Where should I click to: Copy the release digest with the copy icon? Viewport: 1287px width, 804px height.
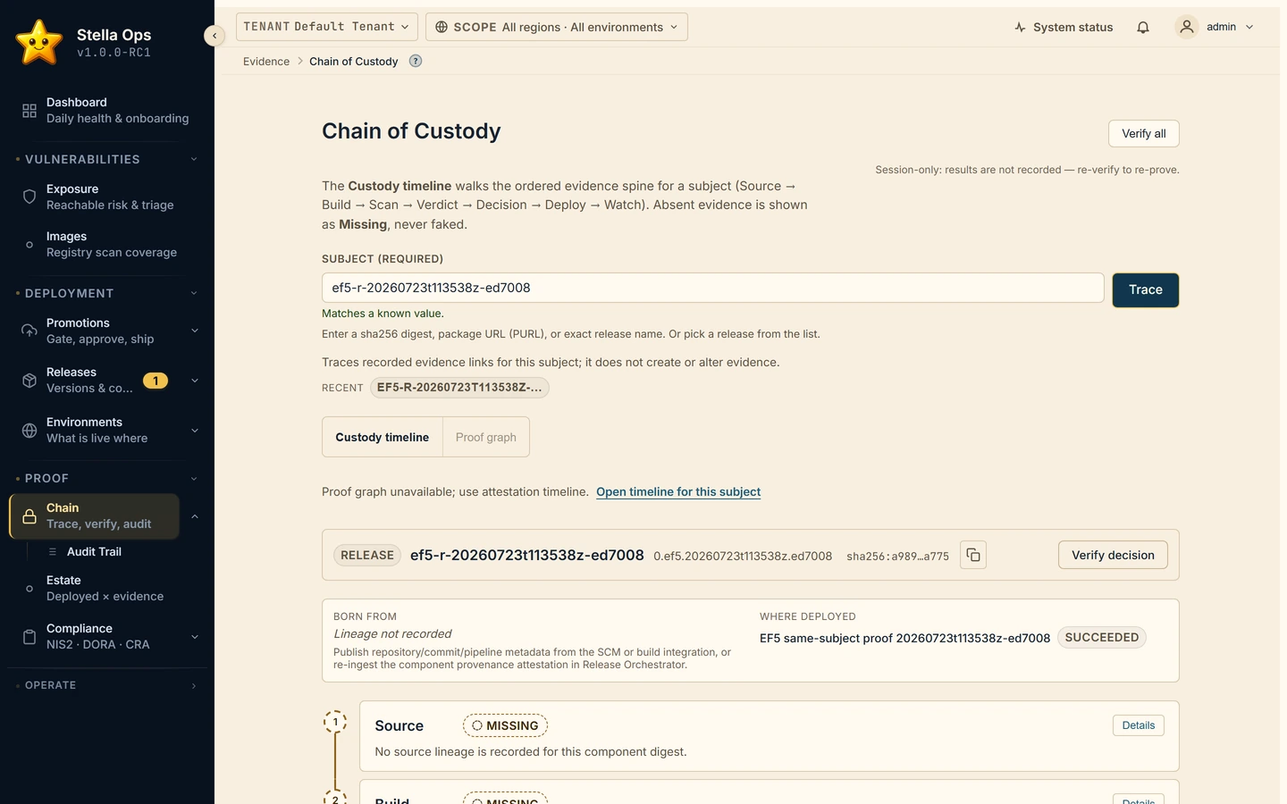click(x=973, y=555)
